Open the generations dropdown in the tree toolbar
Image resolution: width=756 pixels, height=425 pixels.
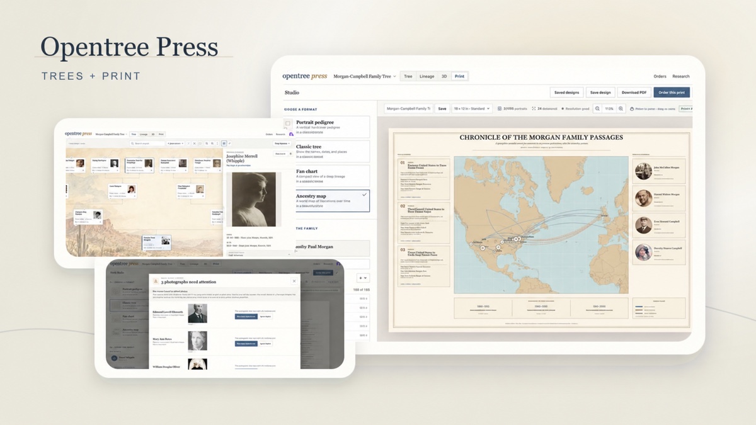coord(176,144)
